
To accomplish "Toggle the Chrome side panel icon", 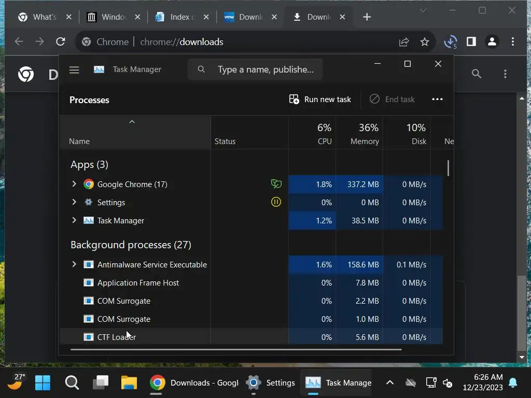I will click(471, 41).
